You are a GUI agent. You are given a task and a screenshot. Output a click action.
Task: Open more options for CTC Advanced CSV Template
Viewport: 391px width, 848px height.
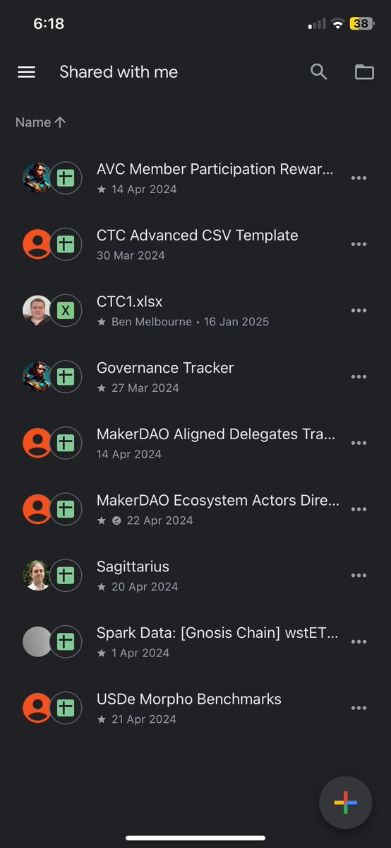[359, 245]
